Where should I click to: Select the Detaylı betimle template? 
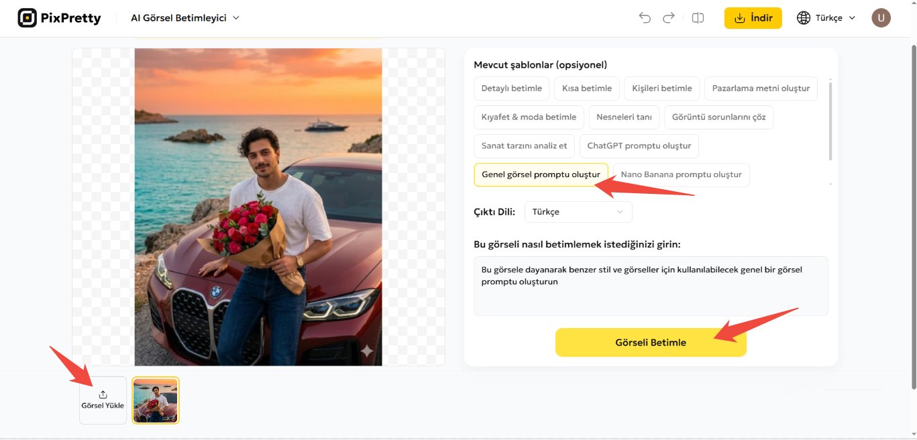point(511,88)
